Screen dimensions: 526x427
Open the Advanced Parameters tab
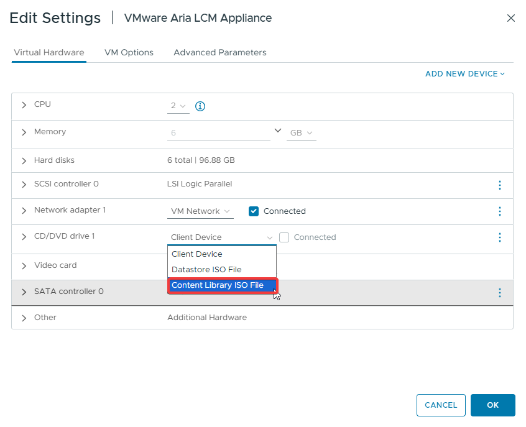click(220, 53)
